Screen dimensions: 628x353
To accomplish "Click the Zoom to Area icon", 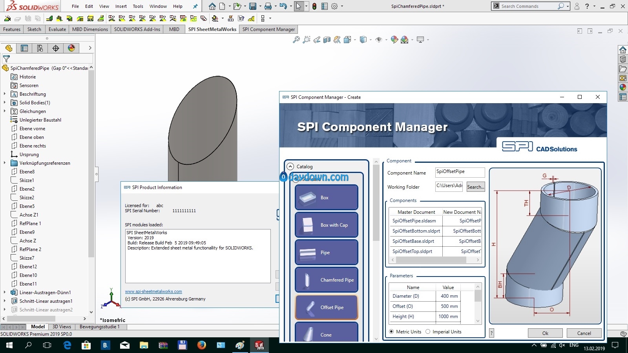I will (307, 40).
